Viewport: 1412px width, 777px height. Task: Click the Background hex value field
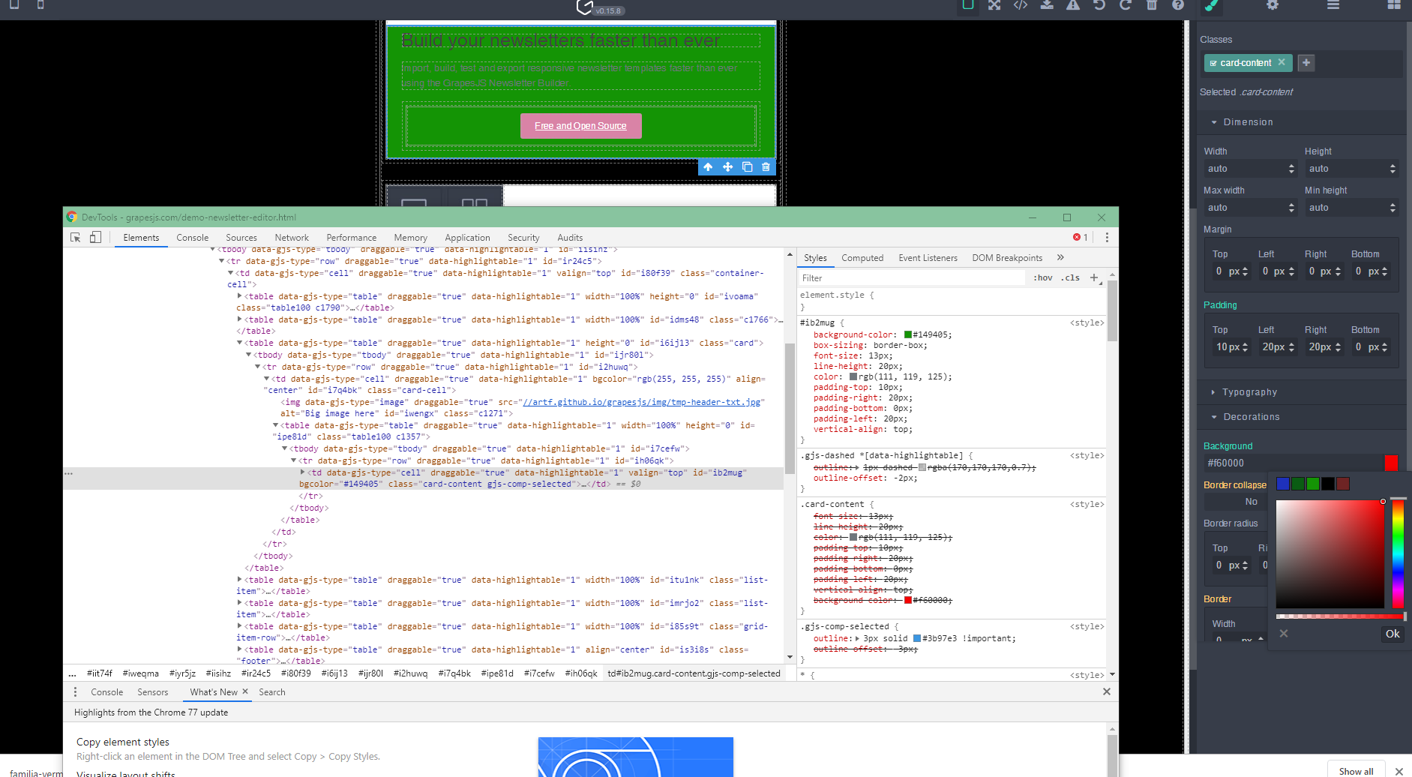1293,463
